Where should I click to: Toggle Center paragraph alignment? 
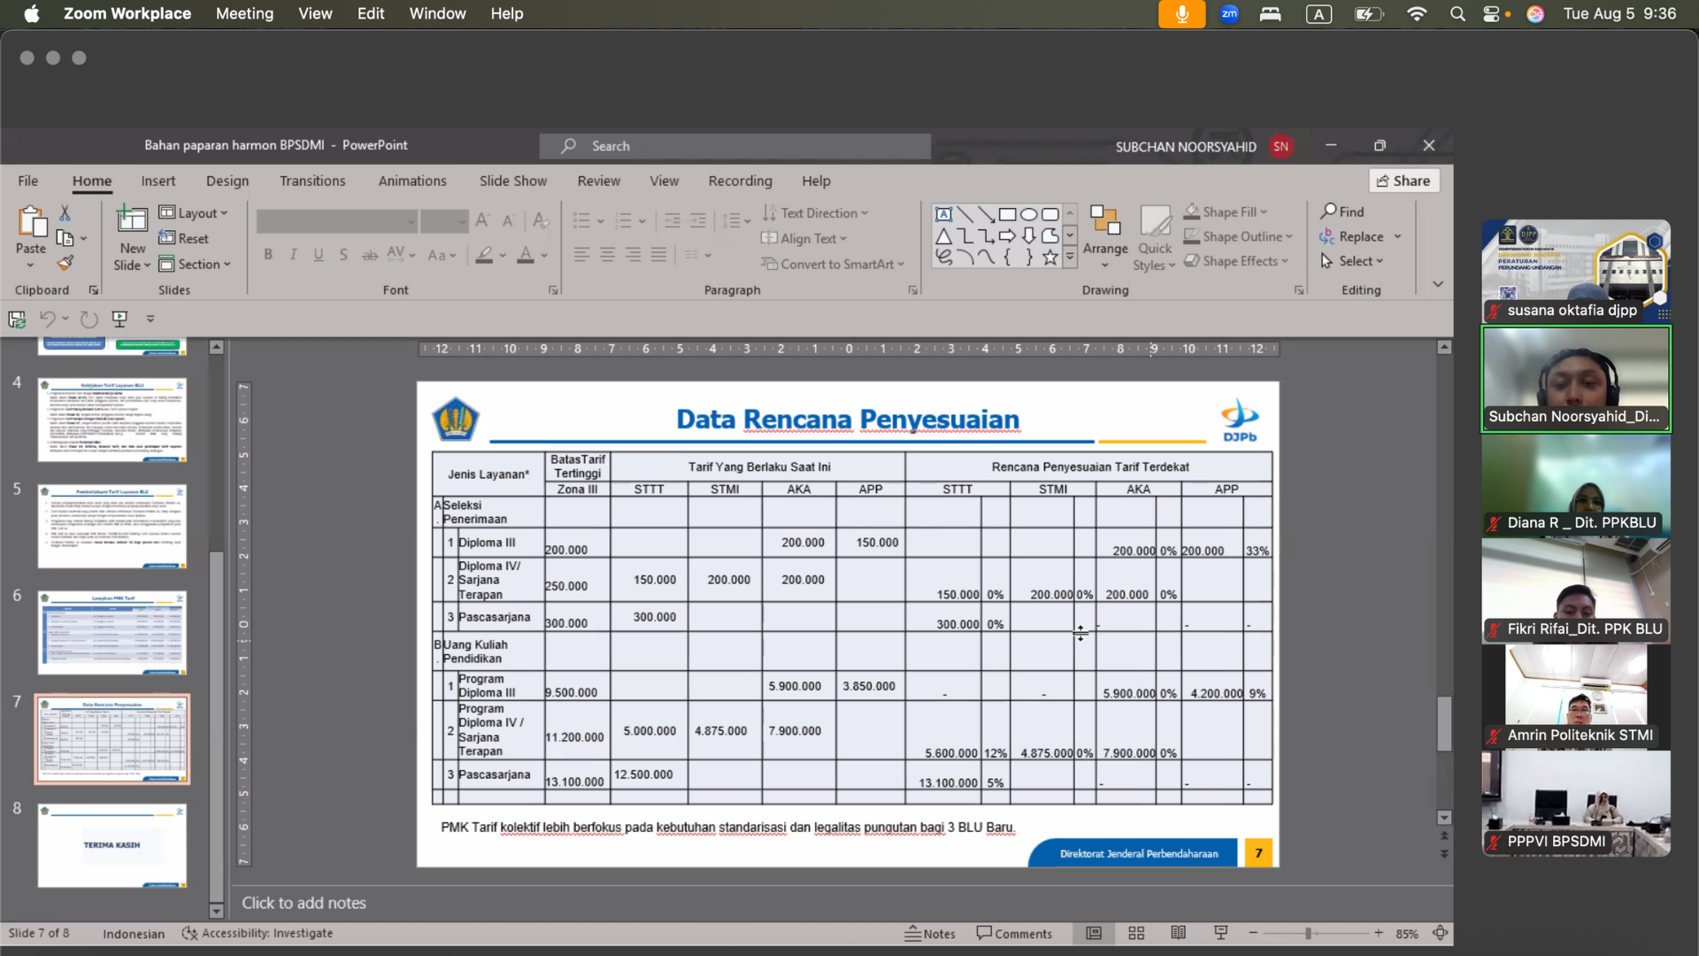tap(607, 255)
